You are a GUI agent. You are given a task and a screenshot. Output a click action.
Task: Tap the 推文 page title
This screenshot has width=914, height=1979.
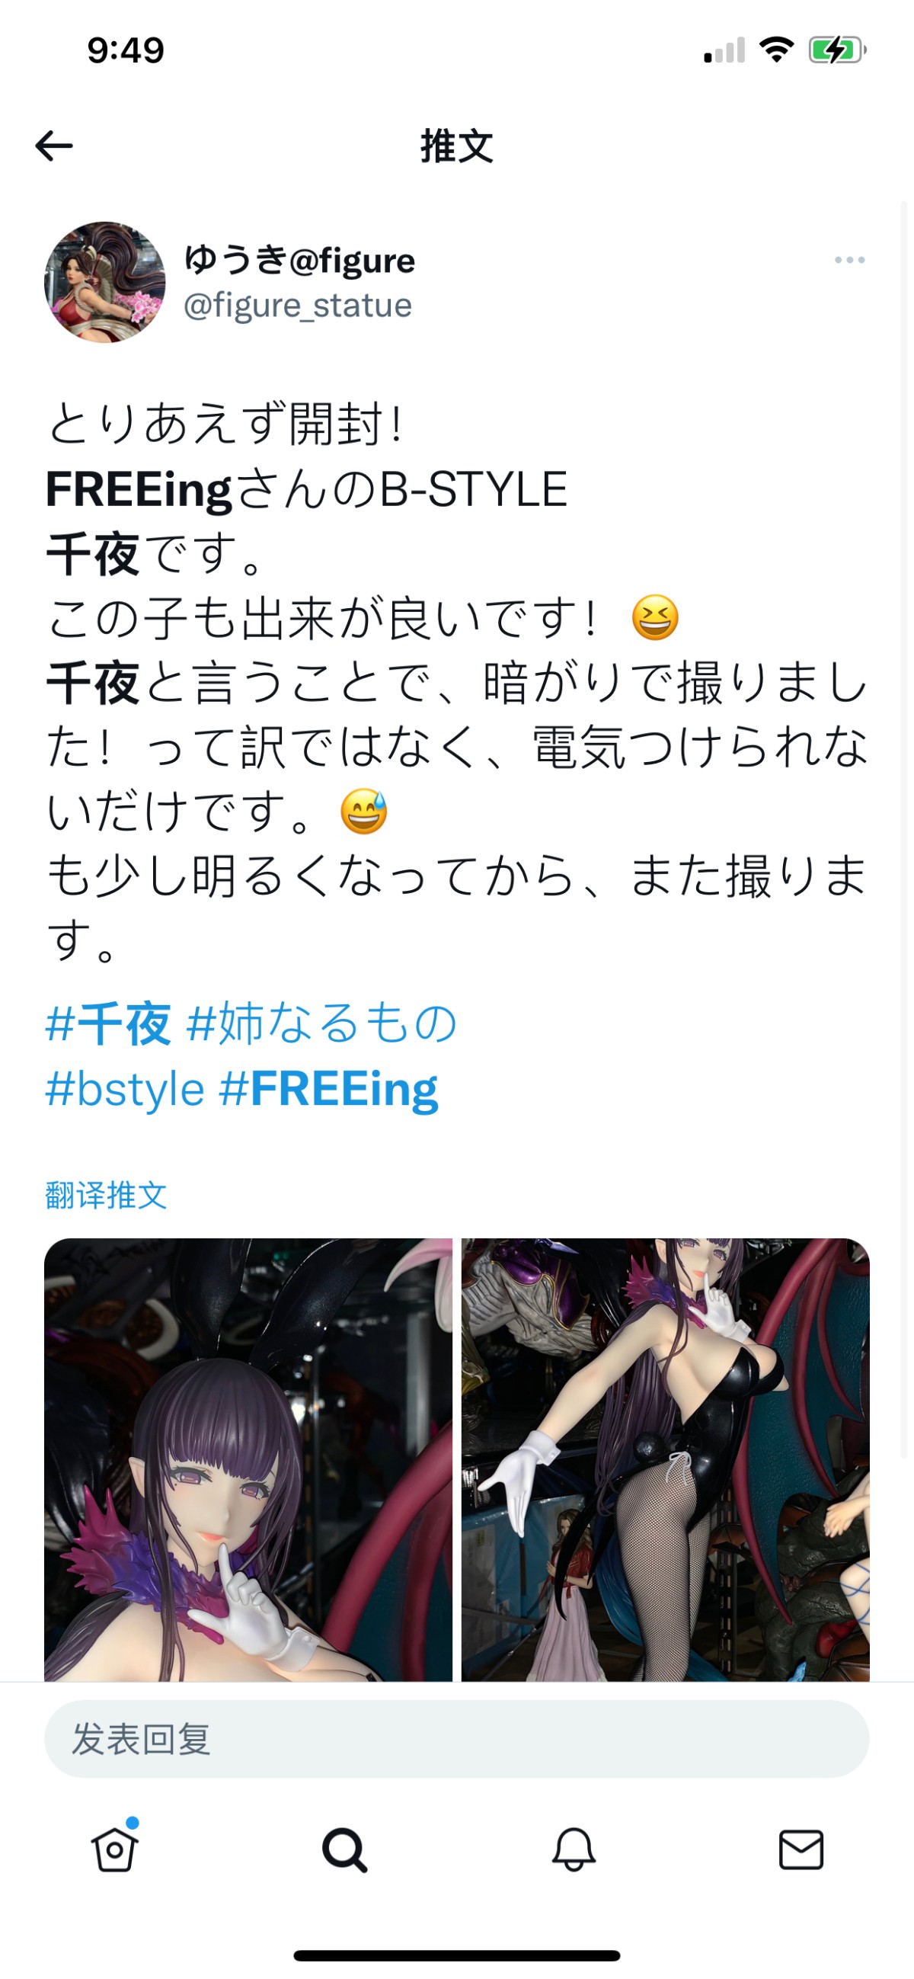tap(456, 146)
